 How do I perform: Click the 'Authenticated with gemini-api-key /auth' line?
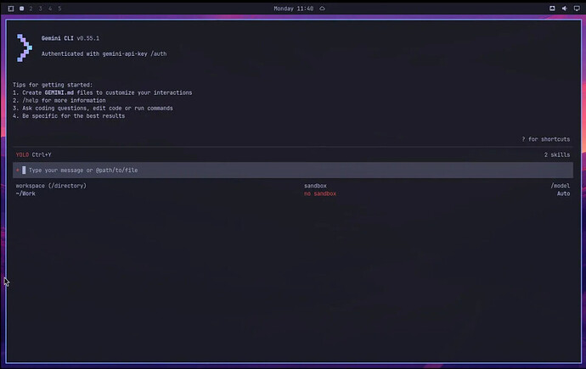click(x=104, y=53)
